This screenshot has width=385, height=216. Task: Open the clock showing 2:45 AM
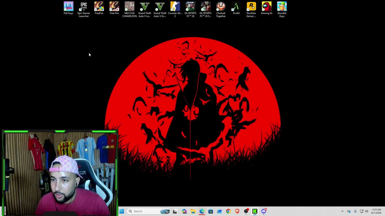(x=376, y=211)
